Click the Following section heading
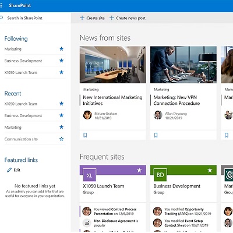The width and height of the screenshot is (233, 233). tap(16, 38)
